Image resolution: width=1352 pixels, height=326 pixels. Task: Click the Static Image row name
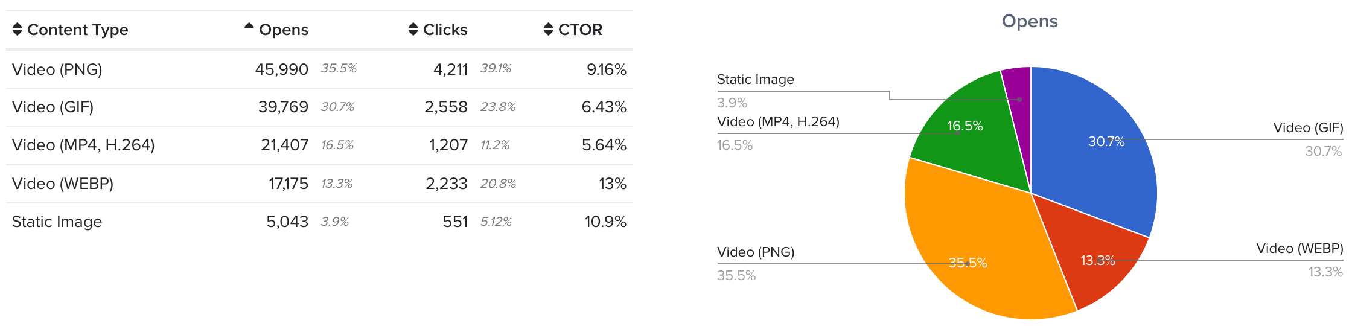[x=57, y=222]
